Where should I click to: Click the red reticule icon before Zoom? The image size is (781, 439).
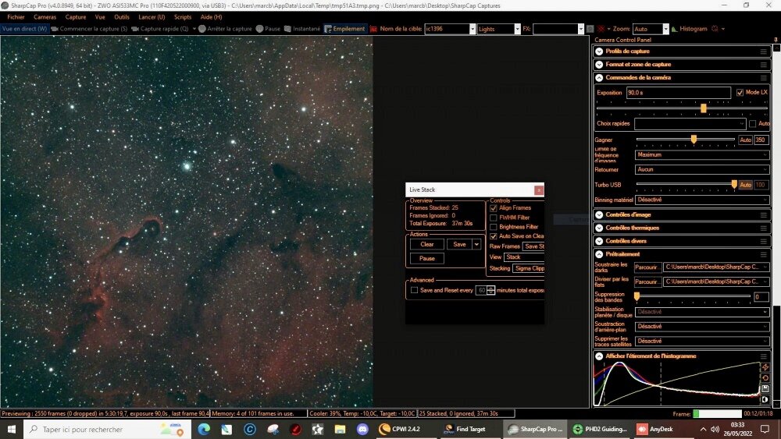pyautogui.click(x=601, y=29)
